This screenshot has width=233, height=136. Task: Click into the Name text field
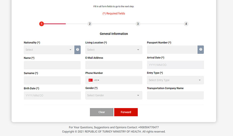52,65
